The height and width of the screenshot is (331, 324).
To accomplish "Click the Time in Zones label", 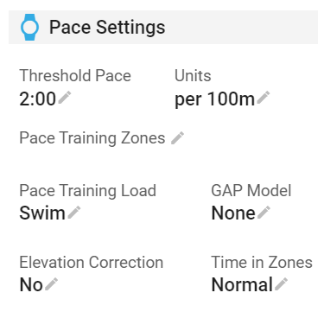I will pyautogui.click(x=262, y=263).
